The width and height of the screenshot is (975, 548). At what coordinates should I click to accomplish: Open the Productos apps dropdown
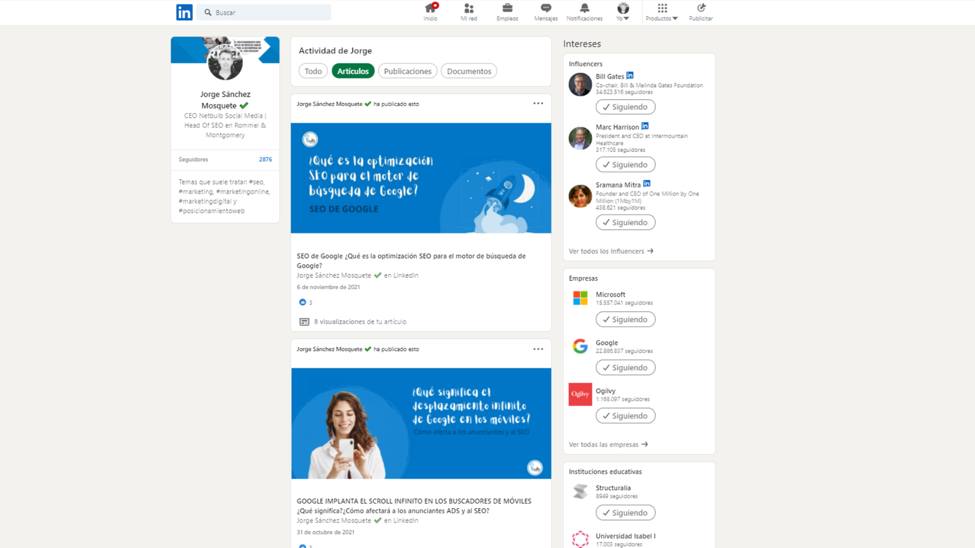point(662,12)
